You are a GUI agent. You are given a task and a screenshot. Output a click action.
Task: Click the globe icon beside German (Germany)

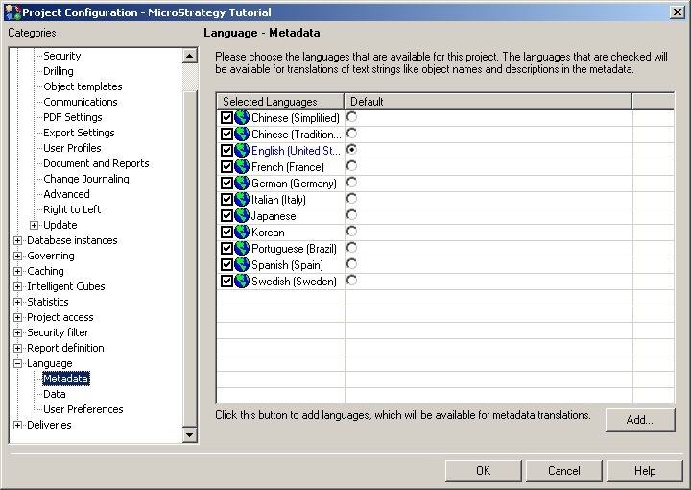pyautogui.click(x=242, y=184)
